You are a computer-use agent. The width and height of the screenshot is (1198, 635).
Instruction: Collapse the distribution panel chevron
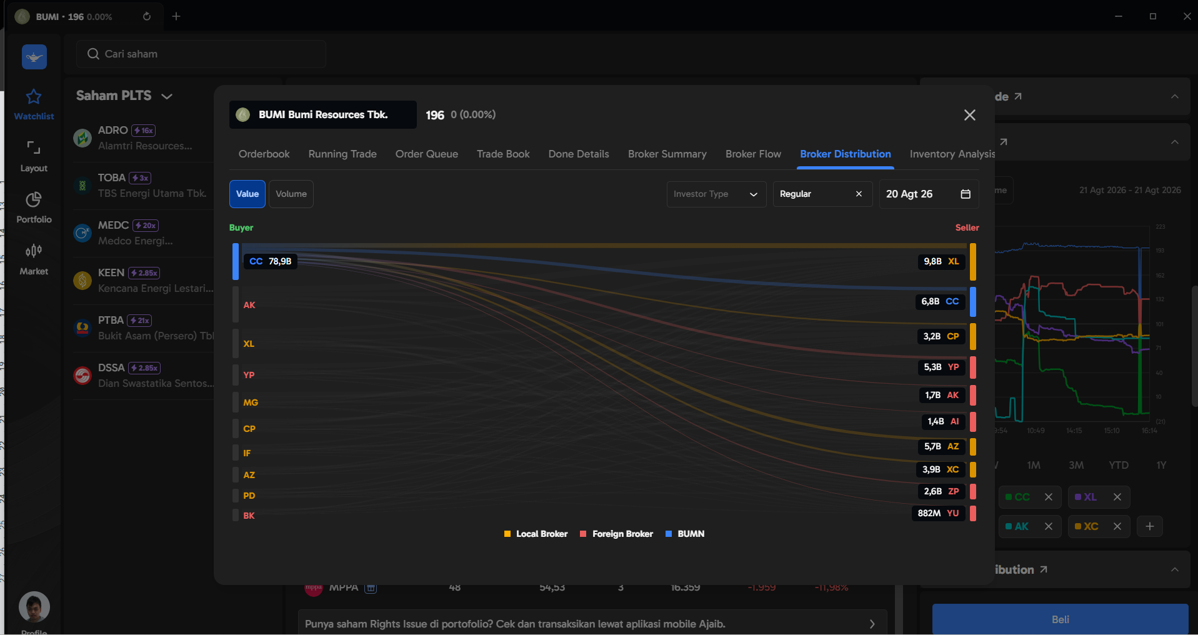point(1175,569)
